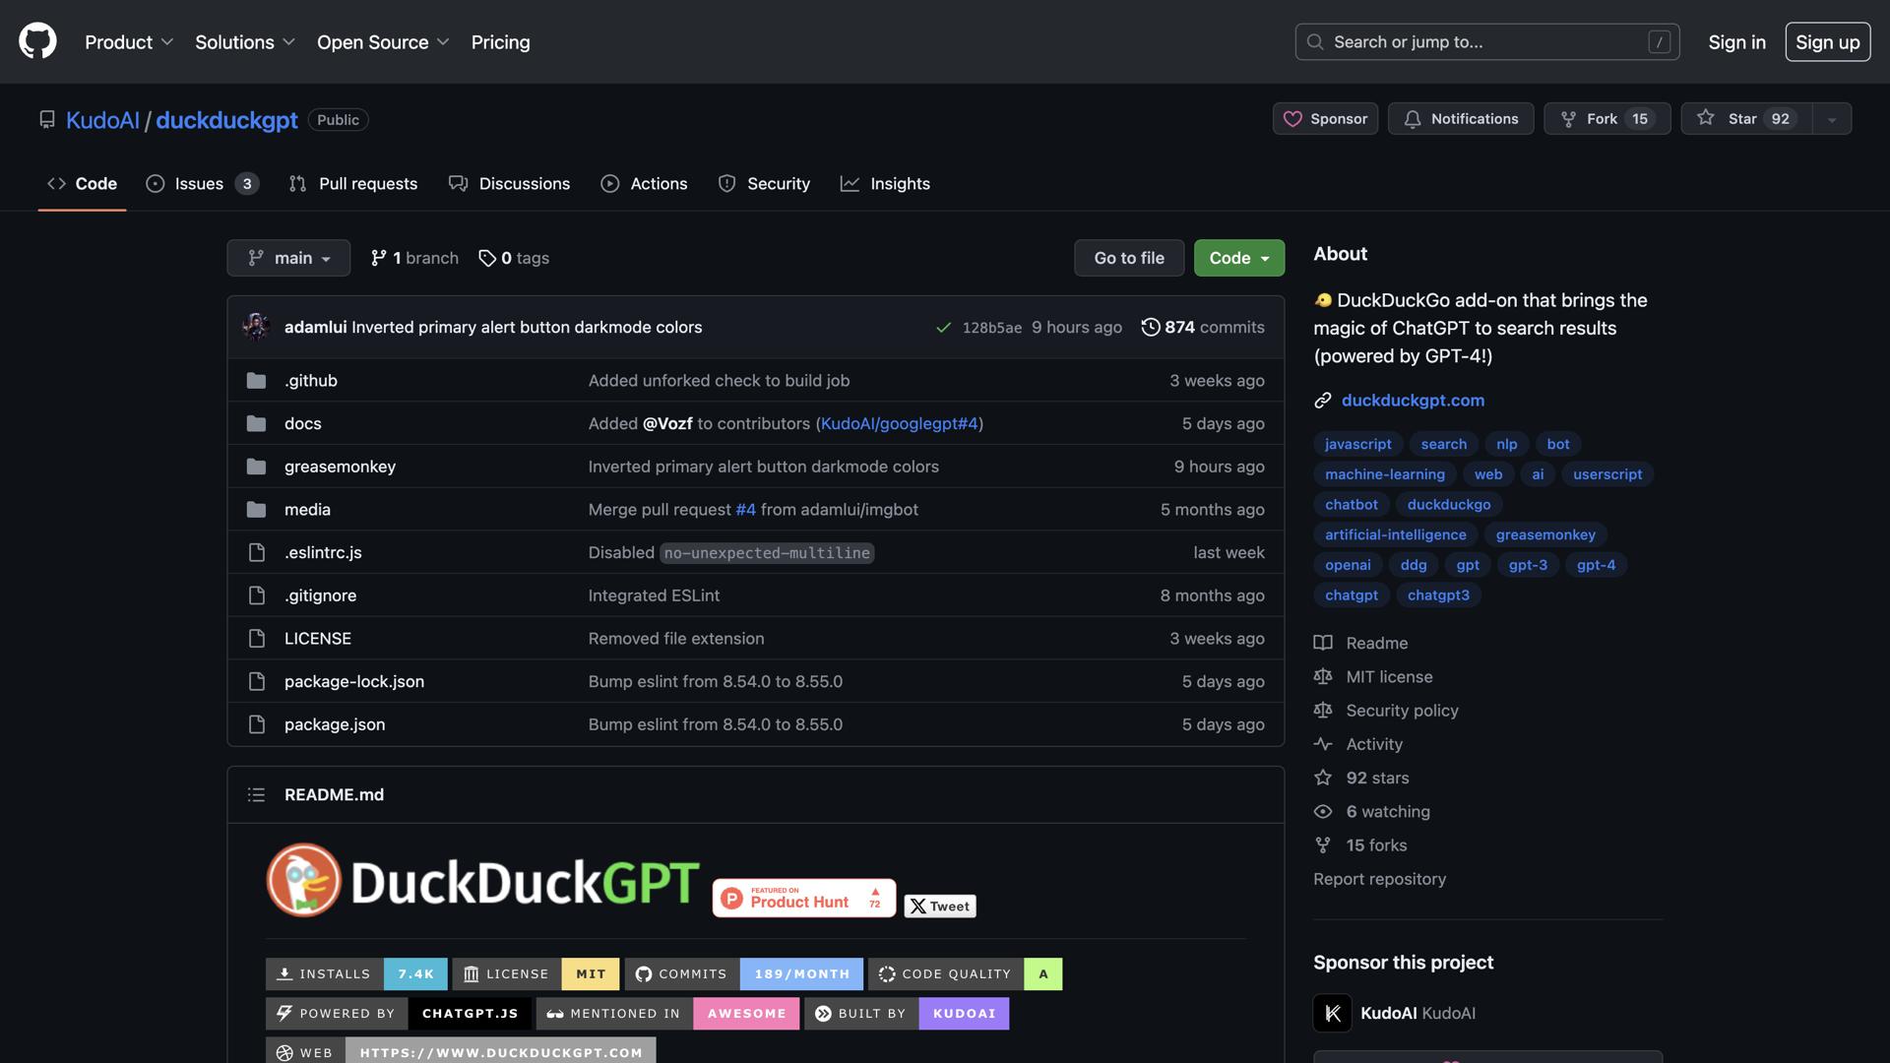
Task: Expand the main branch dropdown
Action: point(288,258)
